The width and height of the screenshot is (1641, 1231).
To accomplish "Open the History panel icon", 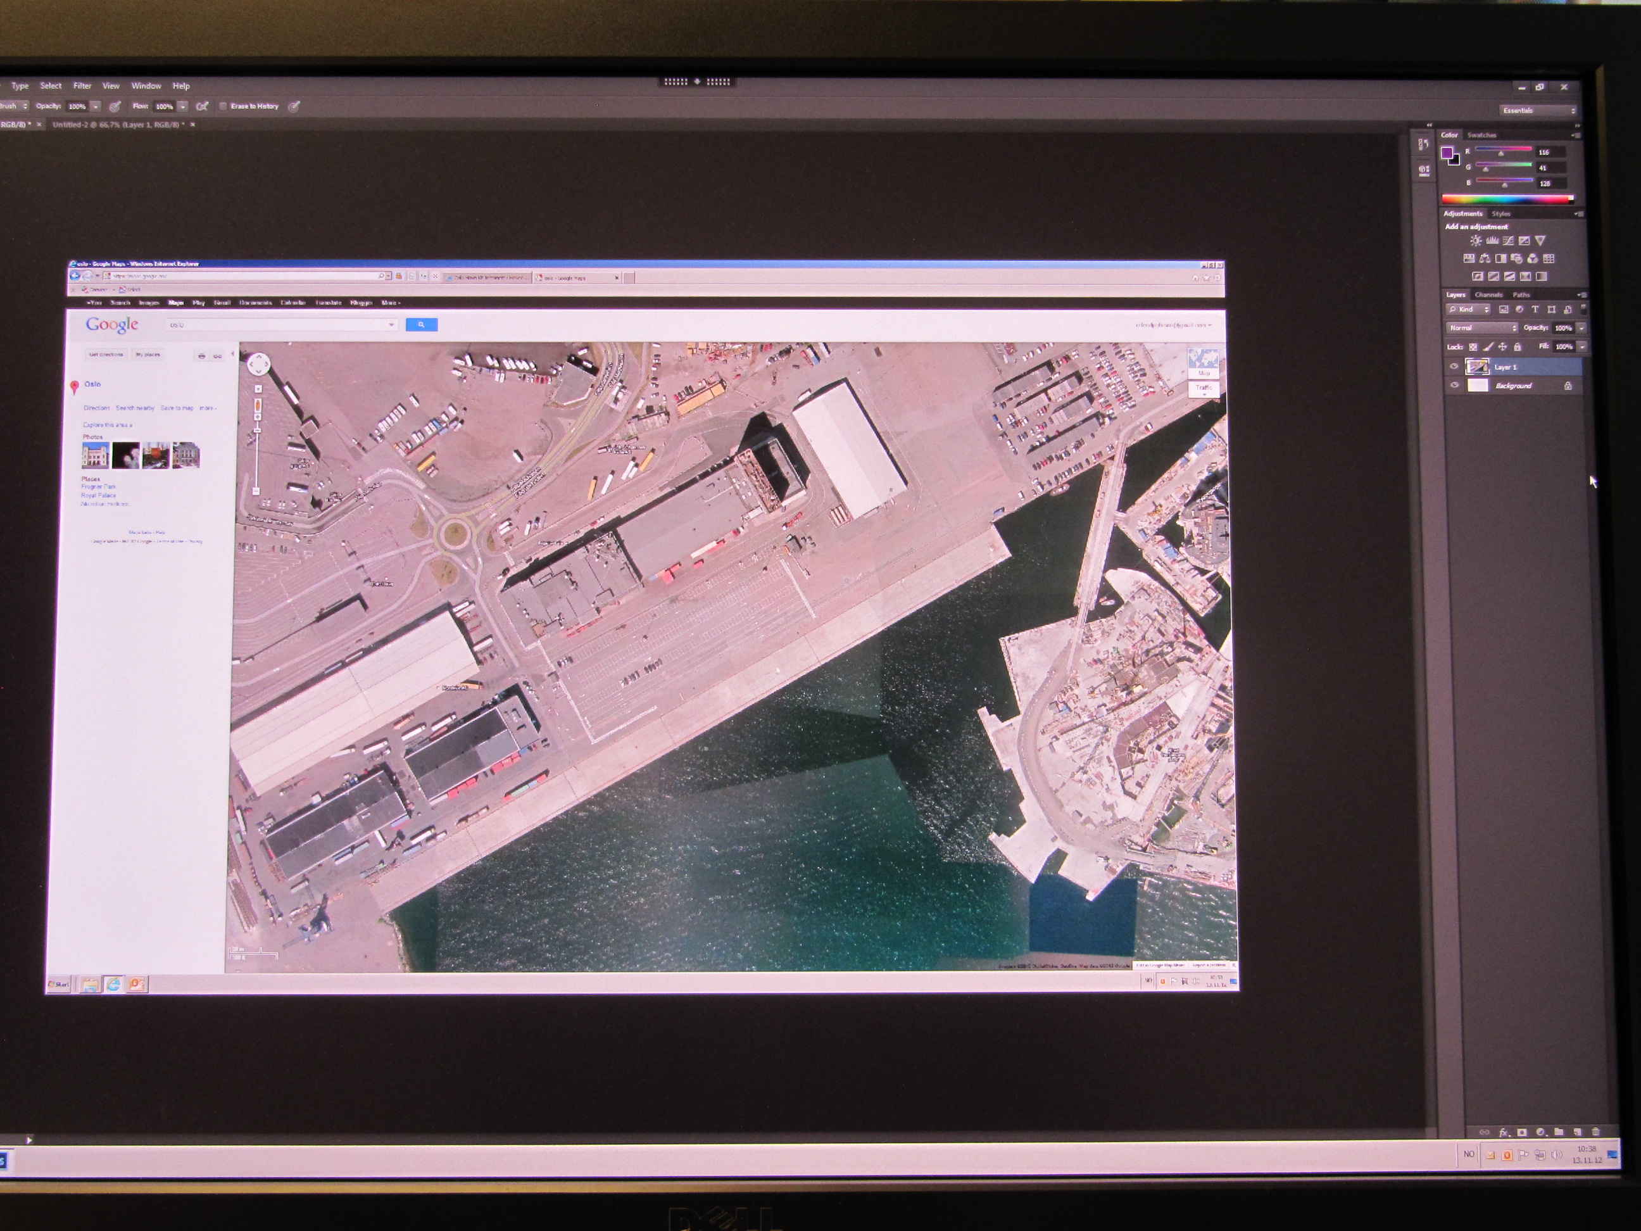I will point(1424,144).
